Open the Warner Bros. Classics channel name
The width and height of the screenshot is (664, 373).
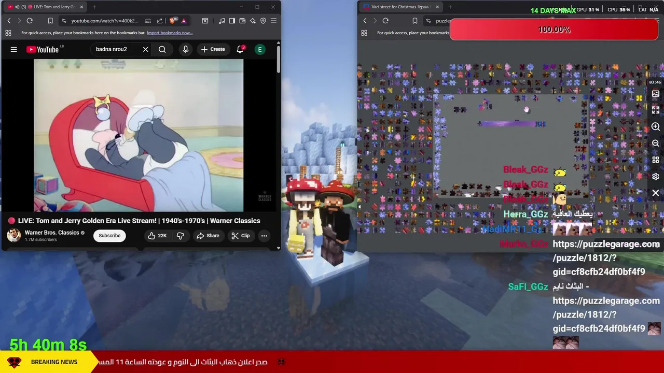pyautogui.click(x=52, y=233)
